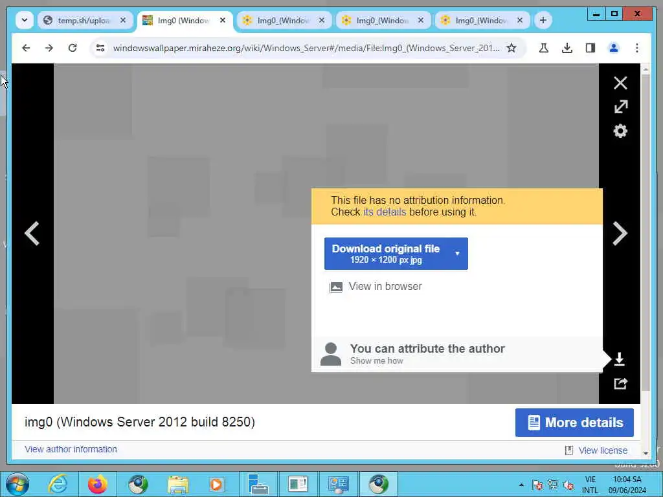Click the speaker volume tray icon
Screen dimensions: 663x497
[x=568, y=485]
